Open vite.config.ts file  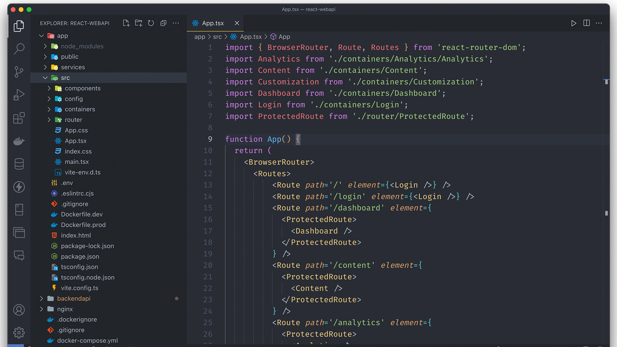pos(109,288)
